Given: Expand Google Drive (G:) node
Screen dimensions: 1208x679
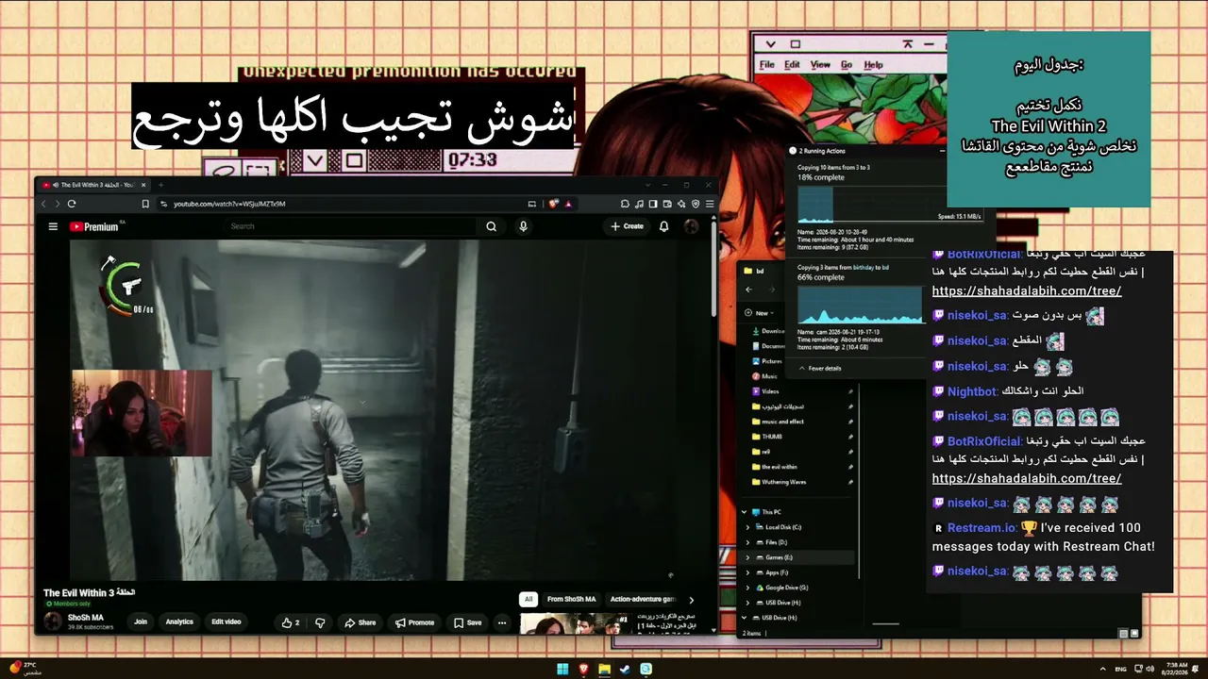Looking at the screenshot, I should coord(748,588).
